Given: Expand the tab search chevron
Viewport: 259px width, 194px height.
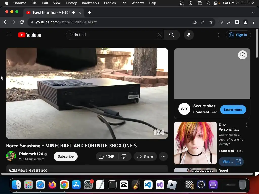Looking at the screenshot, I should coord(253,13).
